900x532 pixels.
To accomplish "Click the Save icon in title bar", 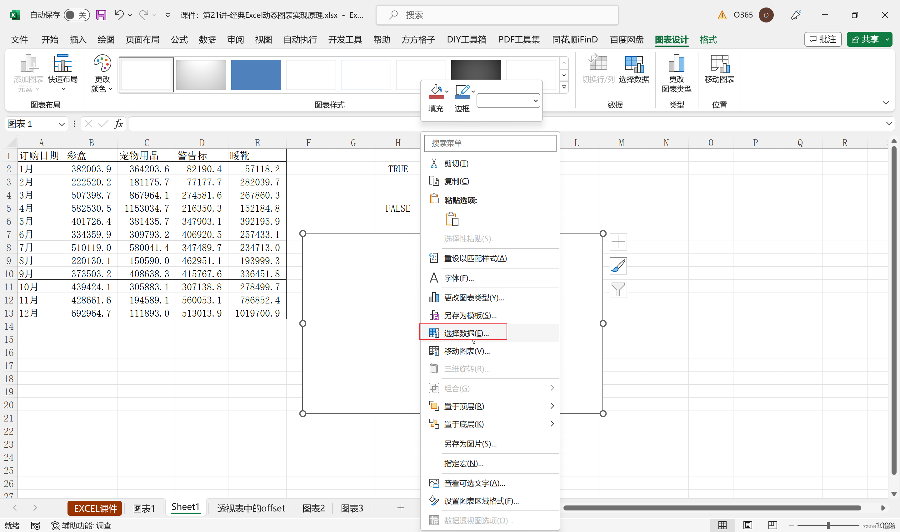I will [101, 15].
